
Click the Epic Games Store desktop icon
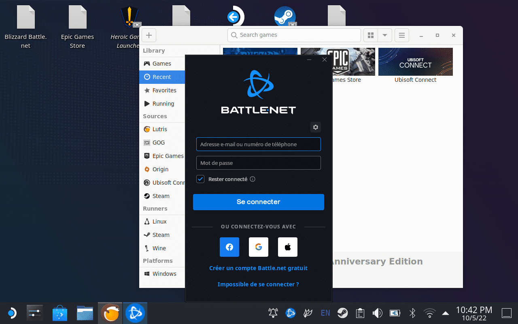[77, 27]
